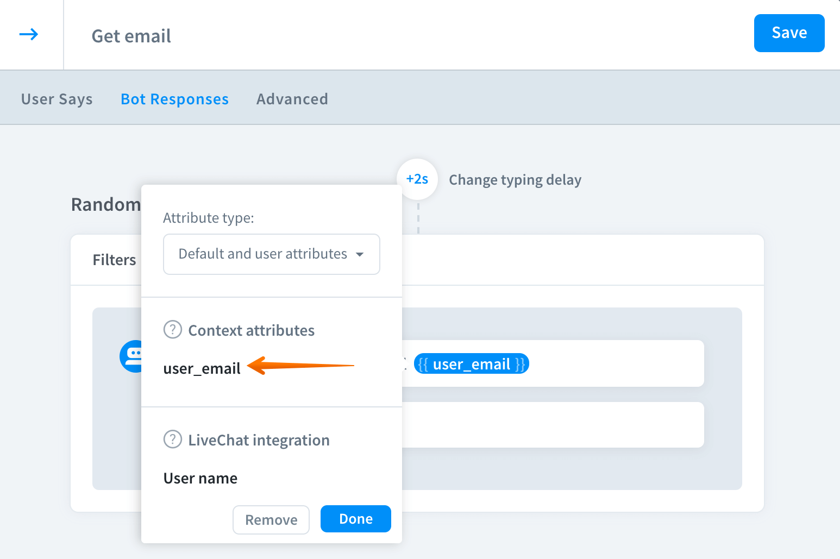Open the Bot Responses tab
This screenshot has width=840, height=559.
click(x=174, y=99)
